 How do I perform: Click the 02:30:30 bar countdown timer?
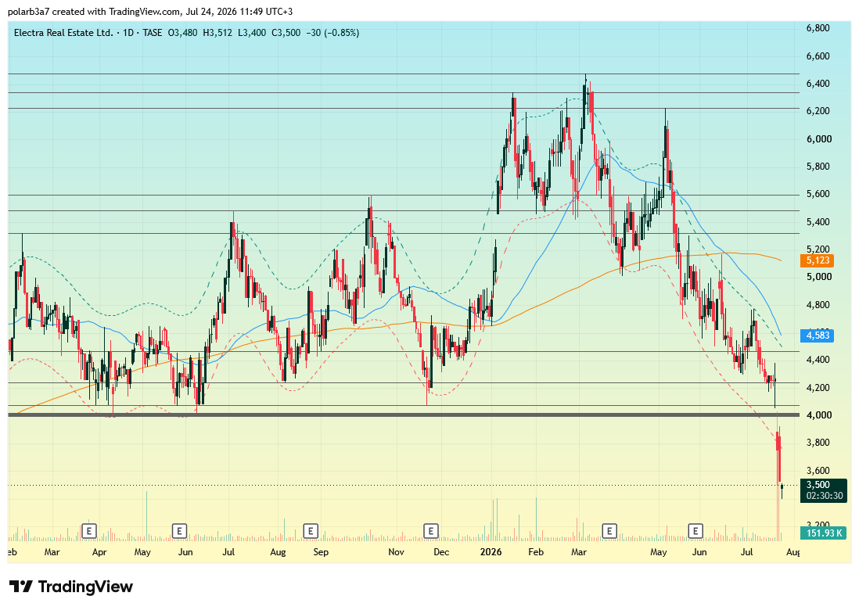point(824,496)
